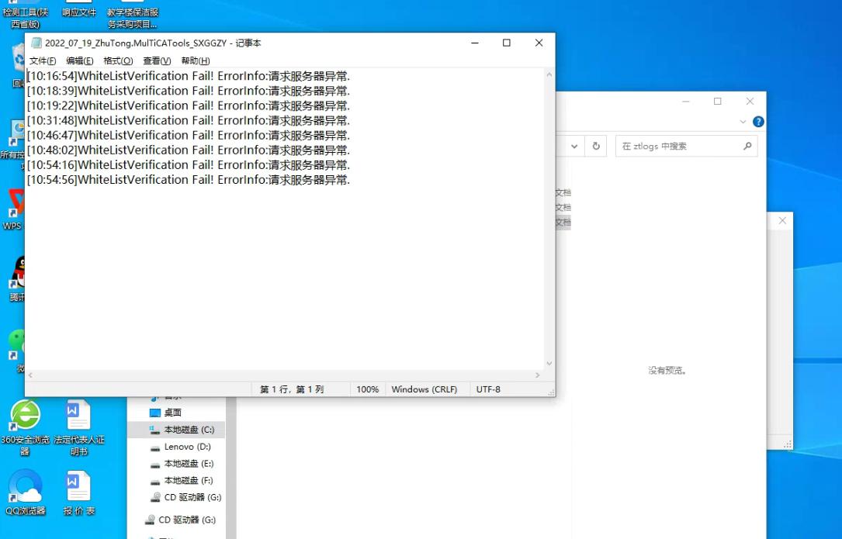Select the 法定代表人证明书 document icon
The image size is (842, 539).
[78, 416]
